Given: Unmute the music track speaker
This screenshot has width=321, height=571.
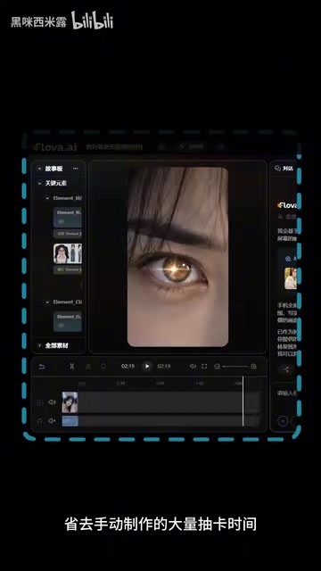Looking at the screenshot, I should pos(52,421).
